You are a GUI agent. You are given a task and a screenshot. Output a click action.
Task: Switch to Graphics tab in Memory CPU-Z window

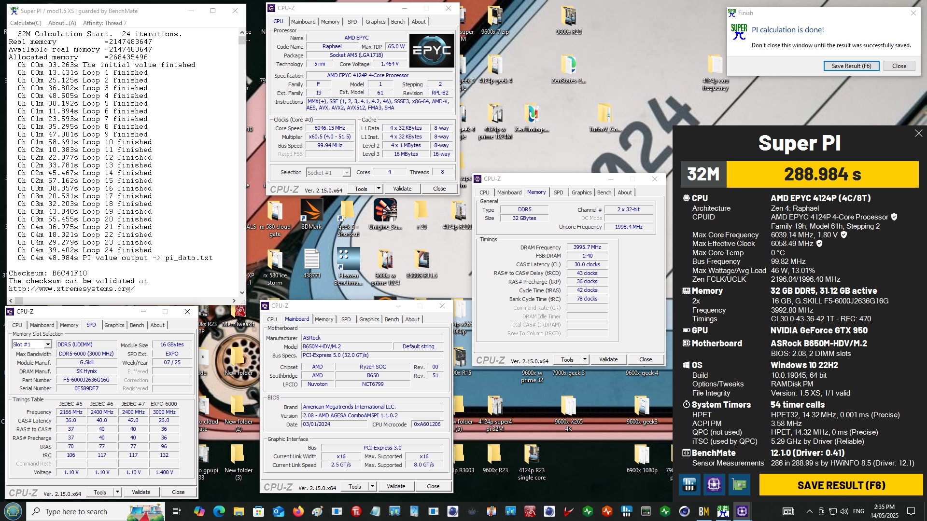581,192
